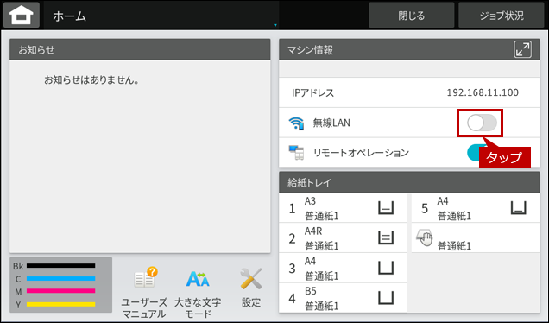Select tray 4 B5 普通紙1
This screenshot has height=323, width=549.
[344, 298]
